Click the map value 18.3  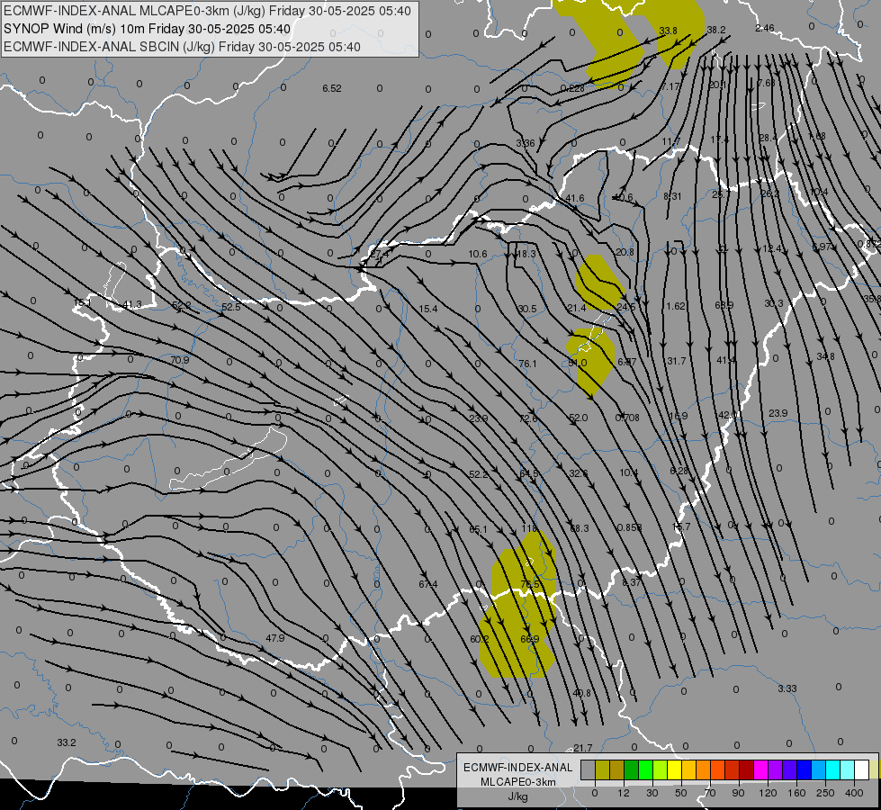point(526,254)
